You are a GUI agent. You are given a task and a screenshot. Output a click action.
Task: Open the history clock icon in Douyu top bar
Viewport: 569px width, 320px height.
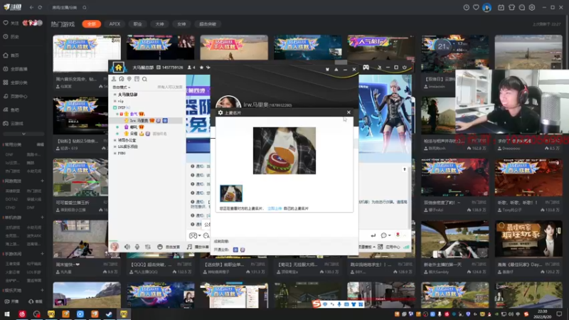[467, 7]
